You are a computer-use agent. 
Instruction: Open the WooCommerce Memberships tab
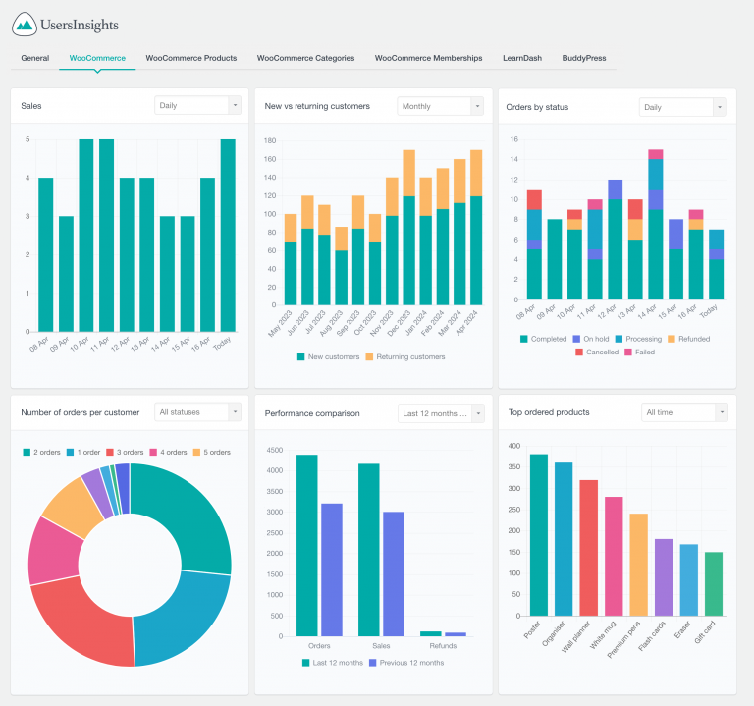pyautogui.click(x=428, y=58)
